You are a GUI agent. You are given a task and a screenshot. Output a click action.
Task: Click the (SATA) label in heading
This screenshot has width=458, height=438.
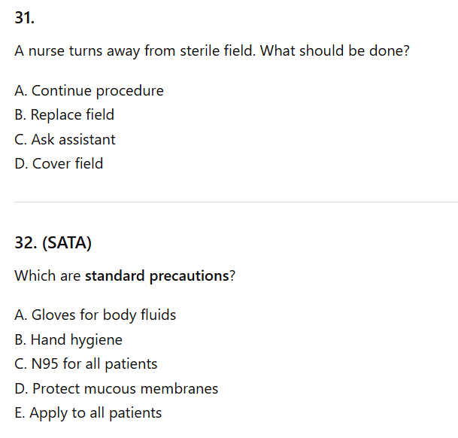[x=63, y=243]
